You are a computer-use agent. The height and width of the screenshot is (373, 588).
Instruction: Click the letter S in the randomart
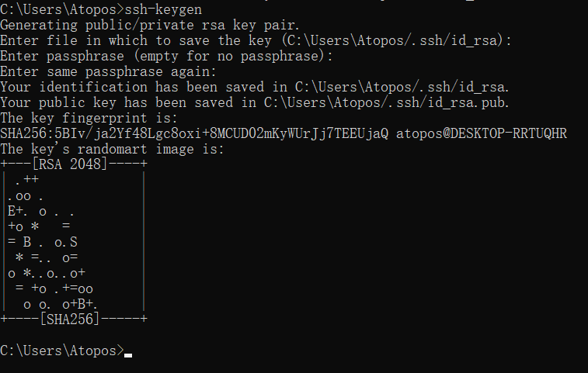pyautogui.click(x=73, y=241)
